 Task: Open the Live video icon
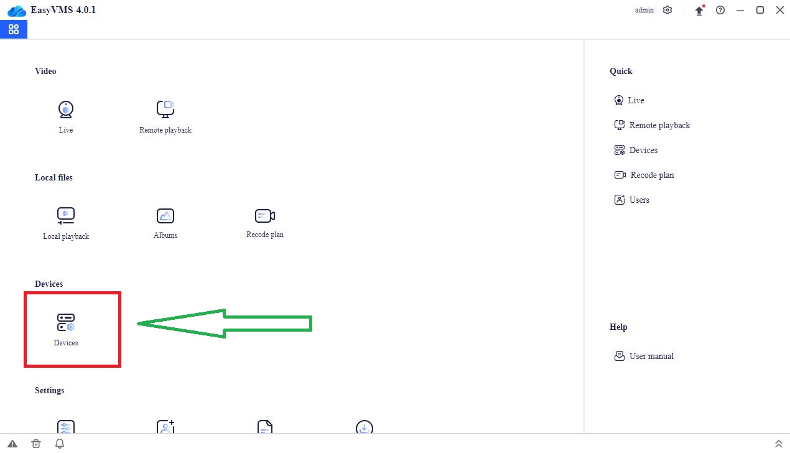tap(66, 110)
